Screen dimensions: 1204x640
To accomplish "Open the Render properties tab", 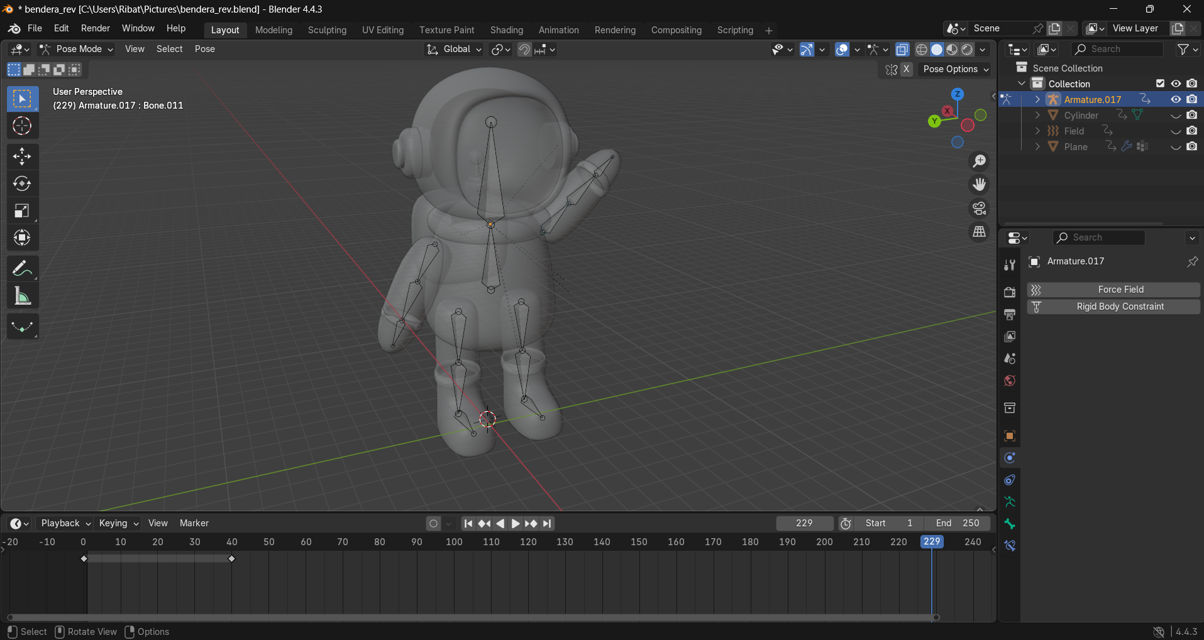I will (x=1010, y=292).
